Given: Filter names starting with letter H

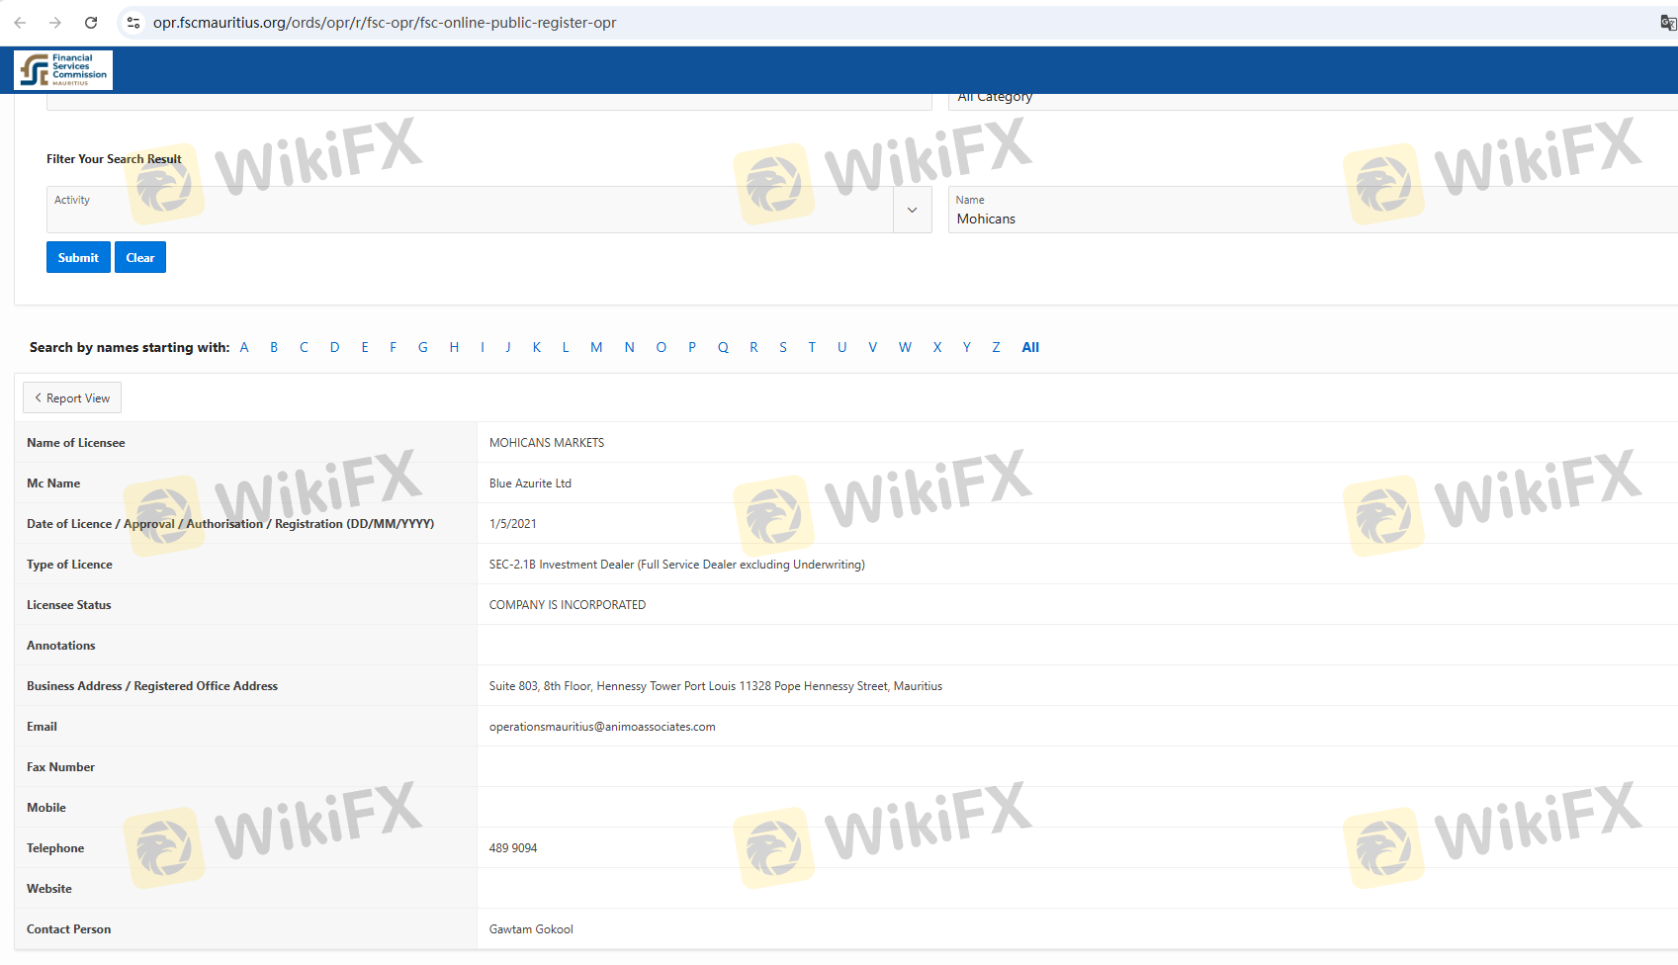Looking at the screenshot, I should 454,347.
